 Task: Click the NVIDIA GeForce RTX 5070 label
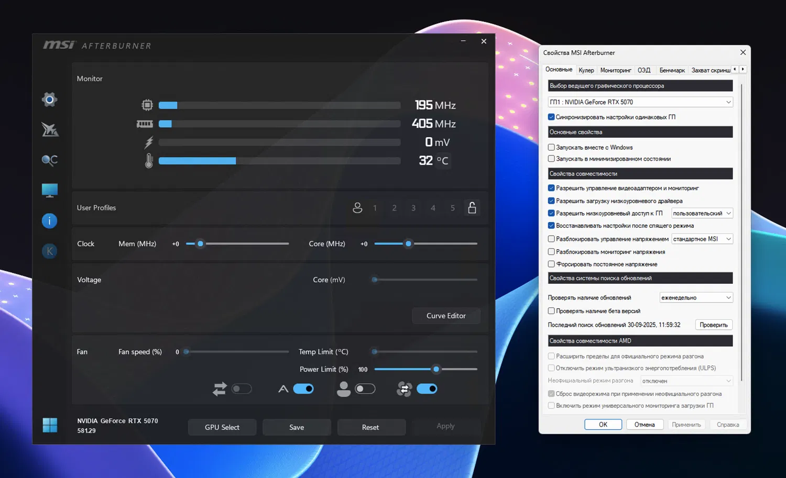pyautogui.click(x=117, y=421)
